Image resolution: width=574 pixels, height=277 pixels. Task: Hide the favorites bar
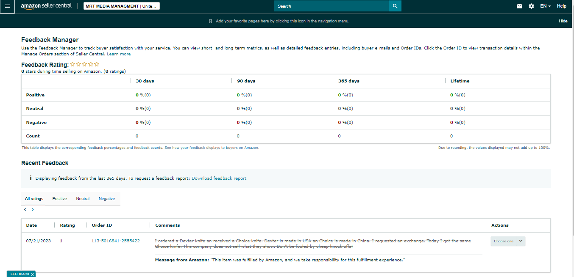pos(563,21)
